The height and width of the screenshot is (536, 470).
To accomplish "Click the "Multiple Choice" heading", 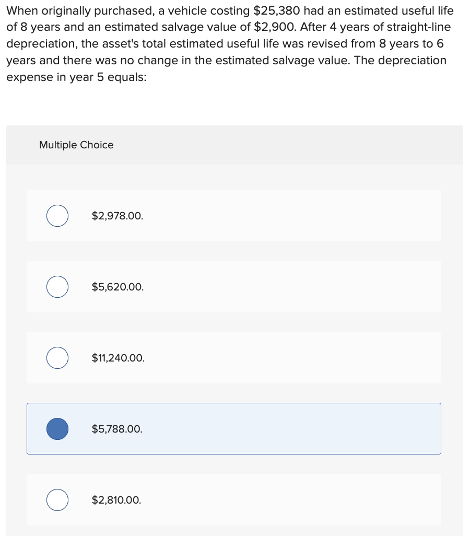I will pos(76,145).
